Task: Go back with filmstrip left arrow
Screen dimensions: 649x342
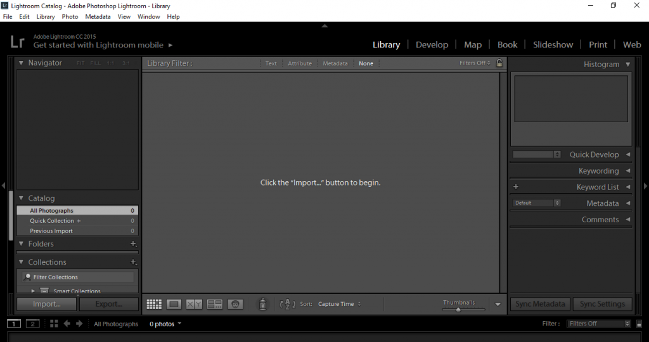Action: tap(67, 324)
